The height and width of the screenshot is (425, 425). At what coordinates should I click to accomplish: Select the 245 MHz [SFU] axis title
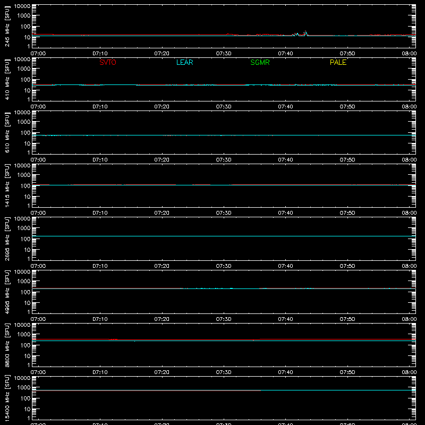pos(7,26)
